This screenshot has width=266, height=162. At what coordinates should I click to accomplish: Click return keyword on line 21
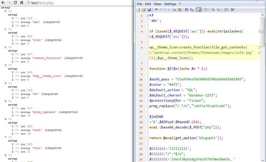tap(155, 138)
